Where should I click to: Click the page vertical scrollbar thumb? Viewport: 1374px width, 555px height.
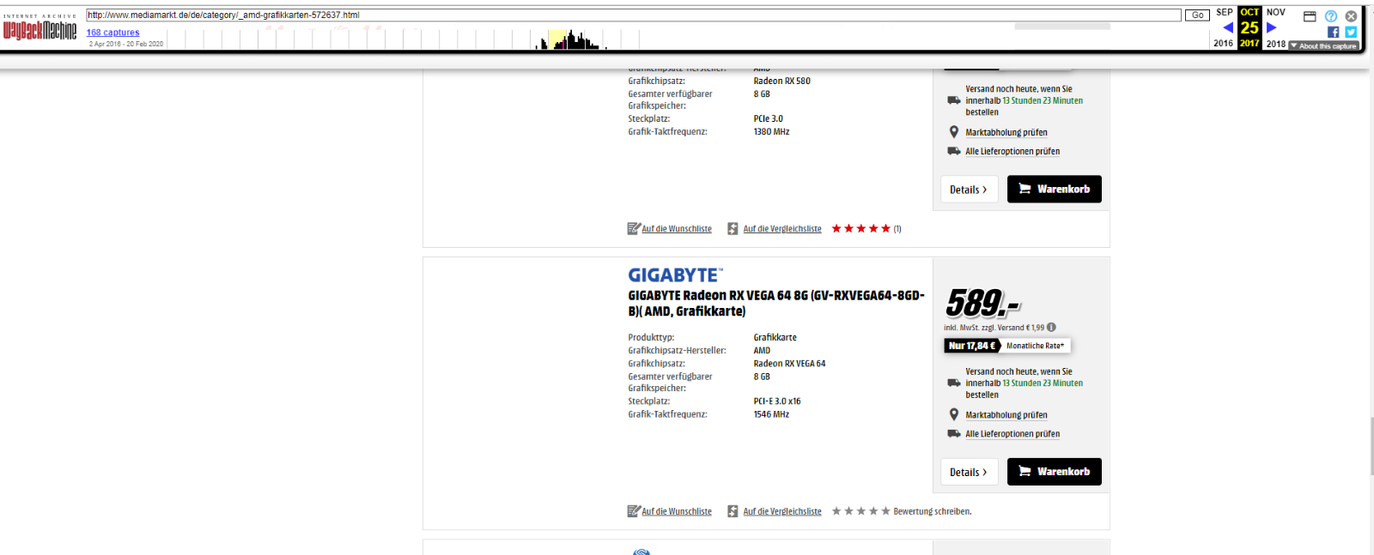(1371, 444)
